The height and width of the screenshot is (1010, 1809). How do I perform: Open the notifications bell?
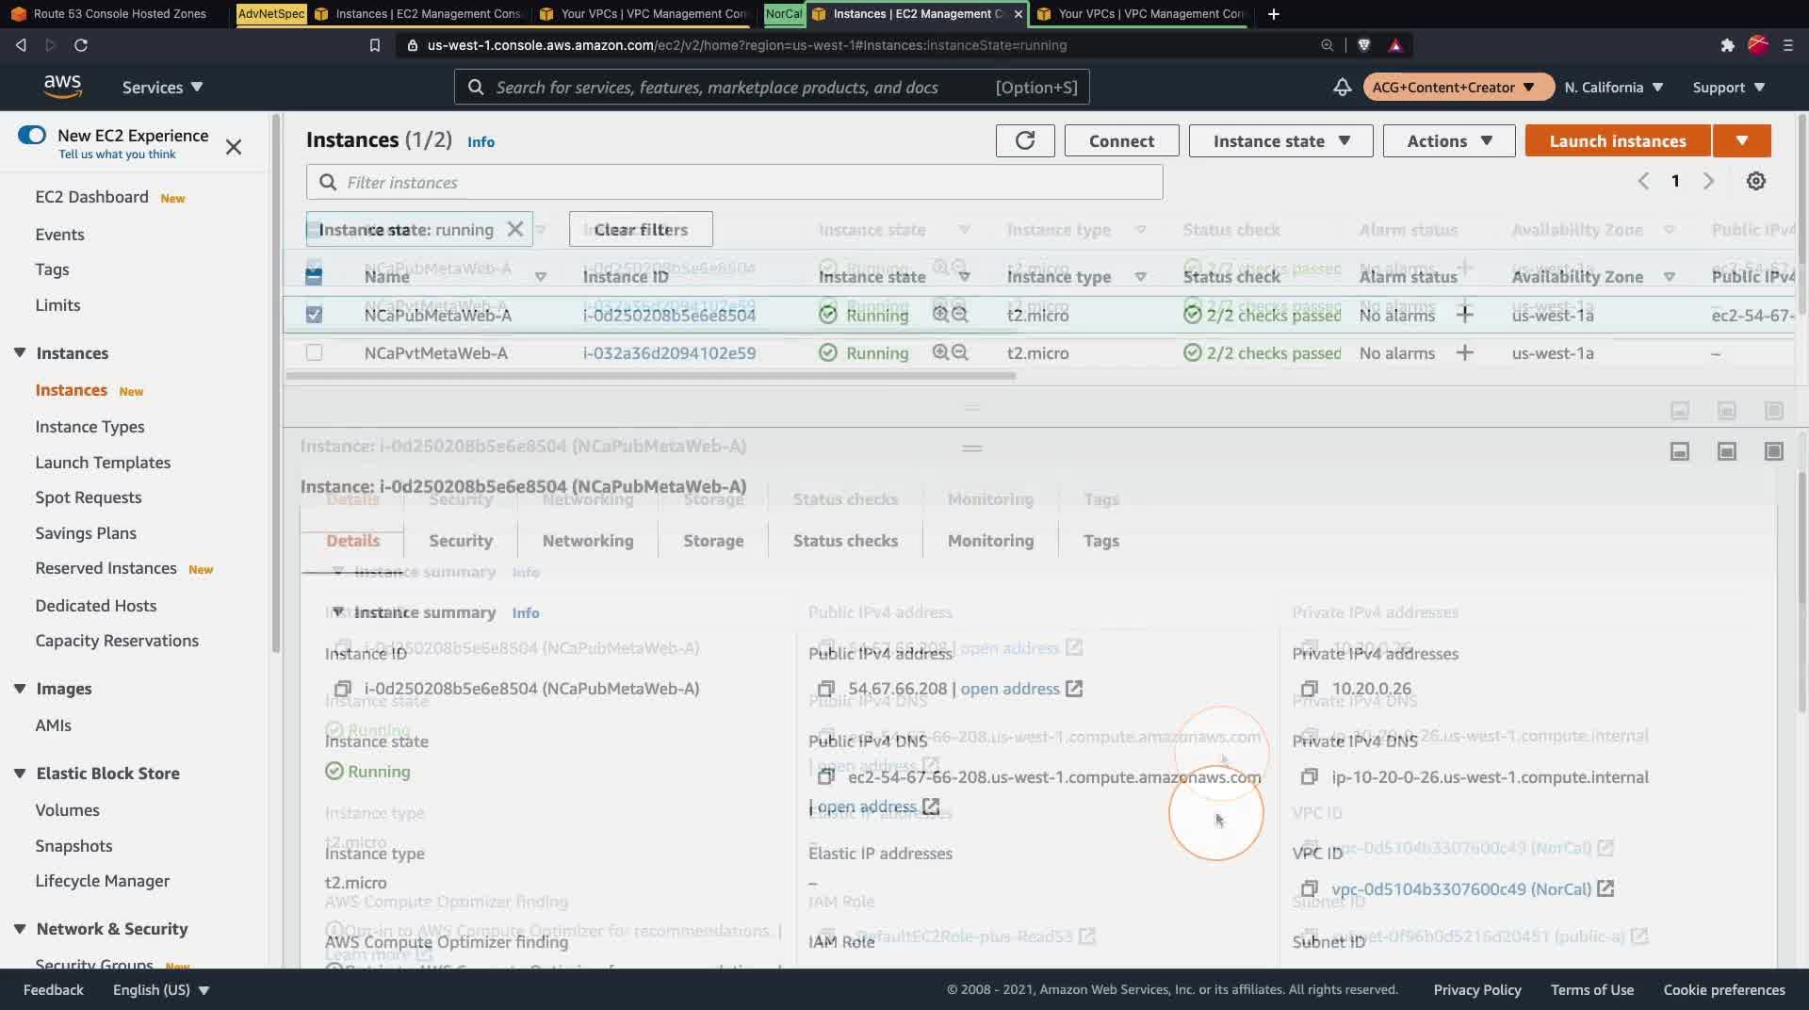[x=1342, y=88]
